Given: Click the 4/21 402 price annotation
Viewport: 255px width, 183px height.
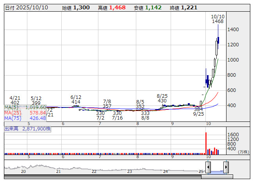Looking at the screenshot, I should tap(15, 100).
